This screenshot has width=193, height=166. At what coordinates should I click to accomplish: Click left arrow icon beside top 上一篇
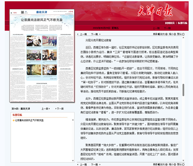coord(78,34)
